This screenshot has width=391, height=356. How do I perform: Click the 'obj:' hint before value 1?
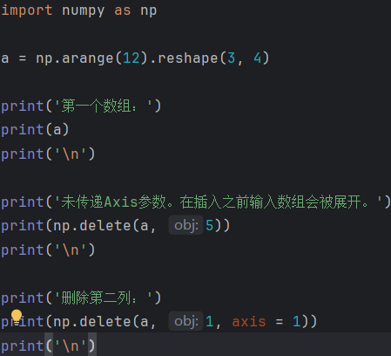(185, 321)
